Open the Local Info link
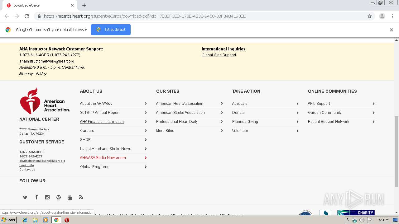The image size is (399, 224). point(26,165)
